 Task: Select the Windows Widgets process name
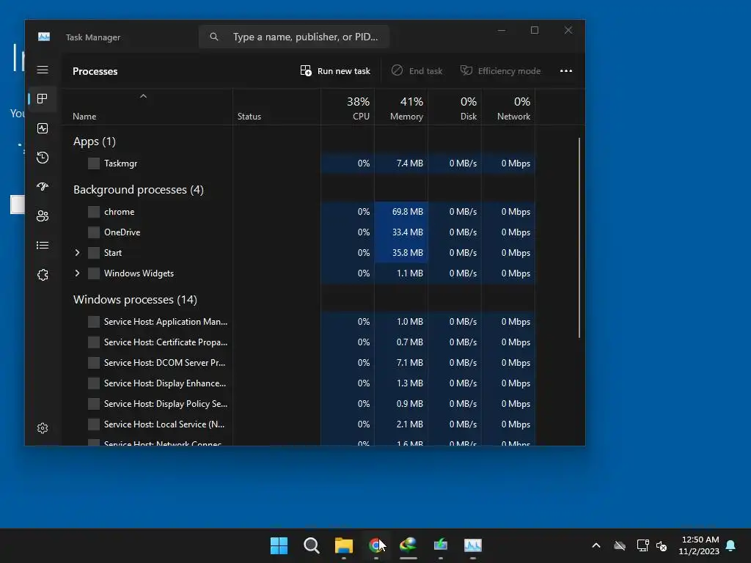(x=139, y=273)
